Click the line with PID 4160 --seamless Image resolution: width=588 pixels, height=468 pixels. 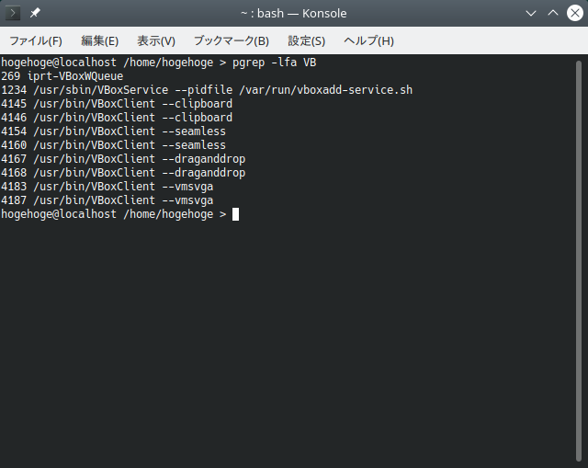click(113, 145)
